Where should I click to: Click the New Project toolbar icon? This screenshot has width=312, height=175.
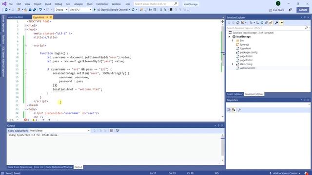pyautogui.click(x=19, y=10)
